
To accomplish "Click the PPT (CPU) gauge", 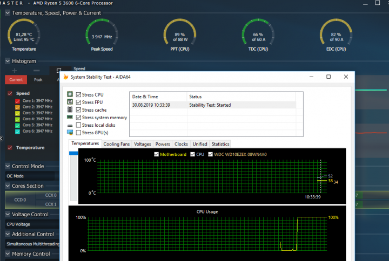I will 180,35.
